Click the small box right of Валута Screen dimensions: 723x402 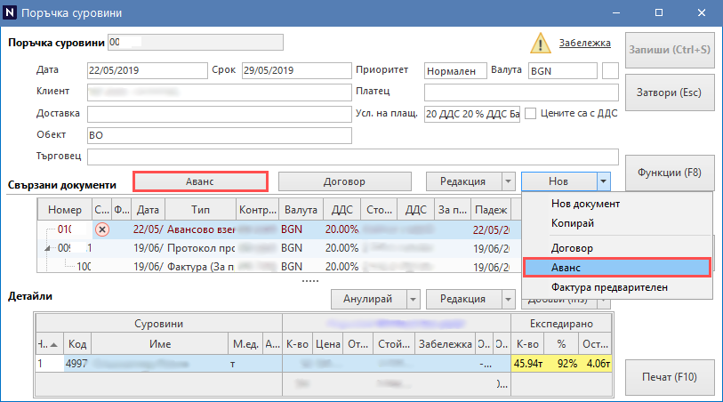[610, 71]
